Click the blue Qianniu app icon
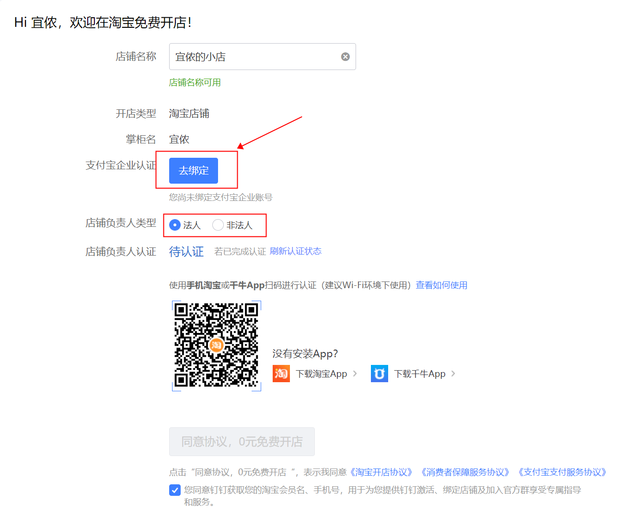This screenshot has width=634, height=527. tap(380, 374)
